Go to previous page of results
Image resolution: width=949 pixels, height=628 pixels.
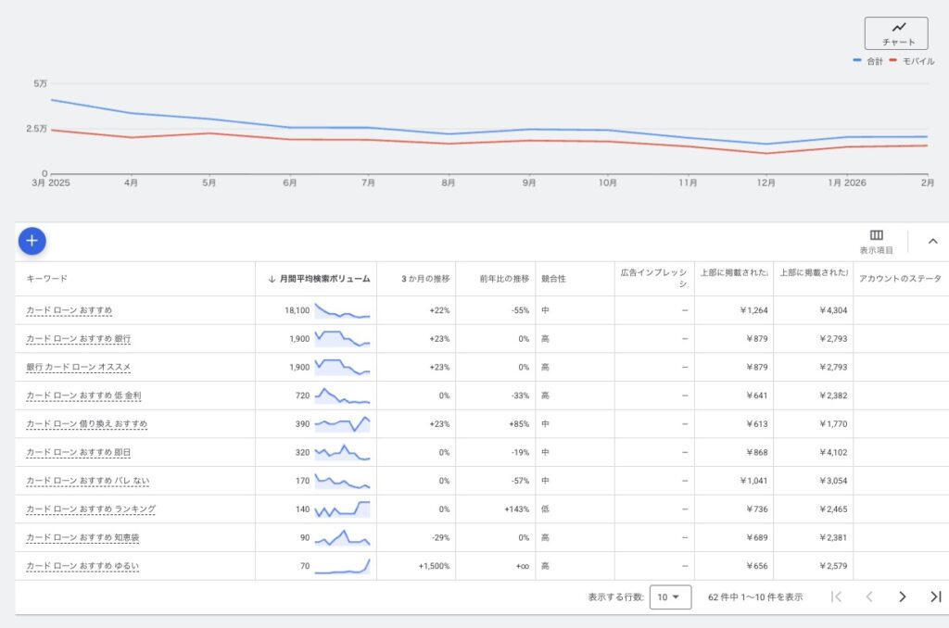(x=869, y=597)
